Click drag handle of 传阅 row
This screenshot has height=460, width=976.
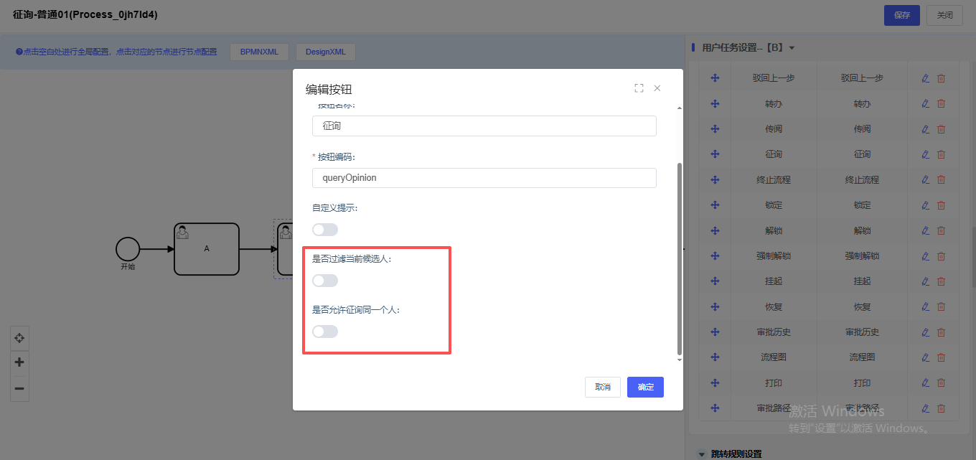715,129
